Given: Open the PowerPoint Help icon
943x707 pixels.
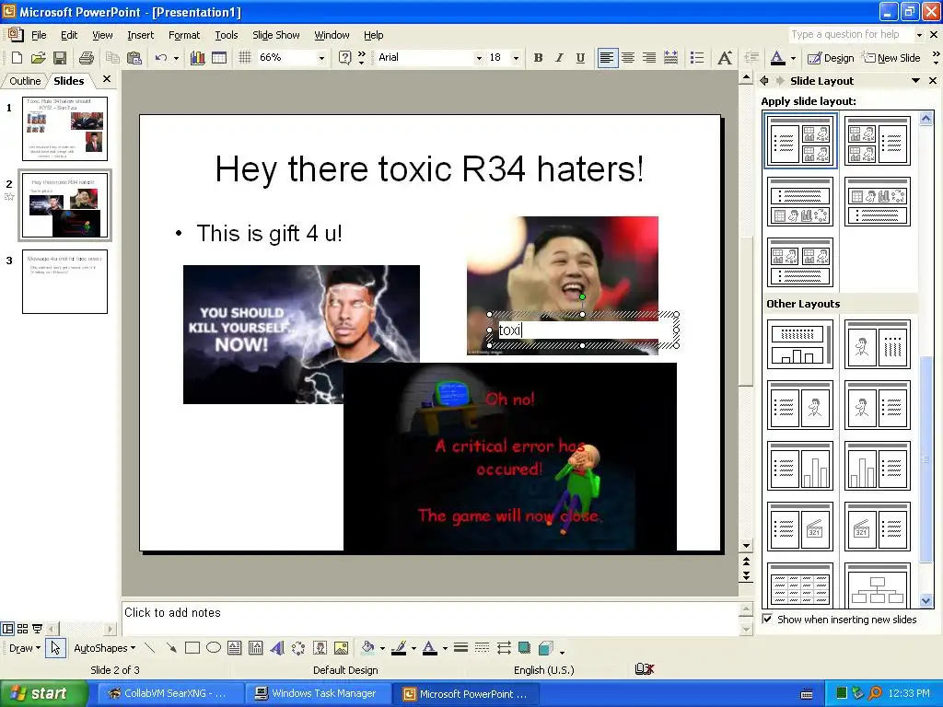Looking at the screenshot, I should click(x=344, y=58).
